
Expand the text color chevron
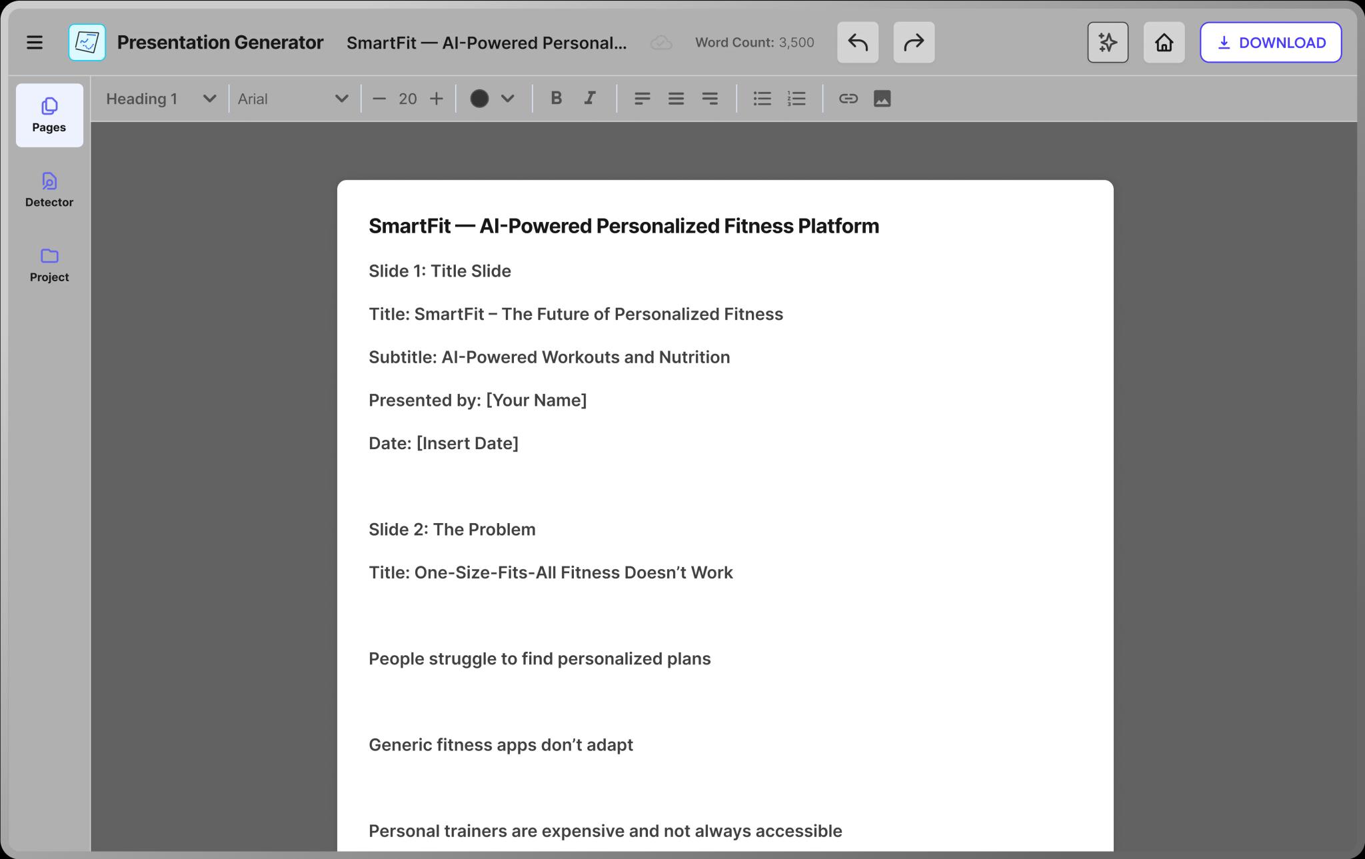click(x=508, y=99)
